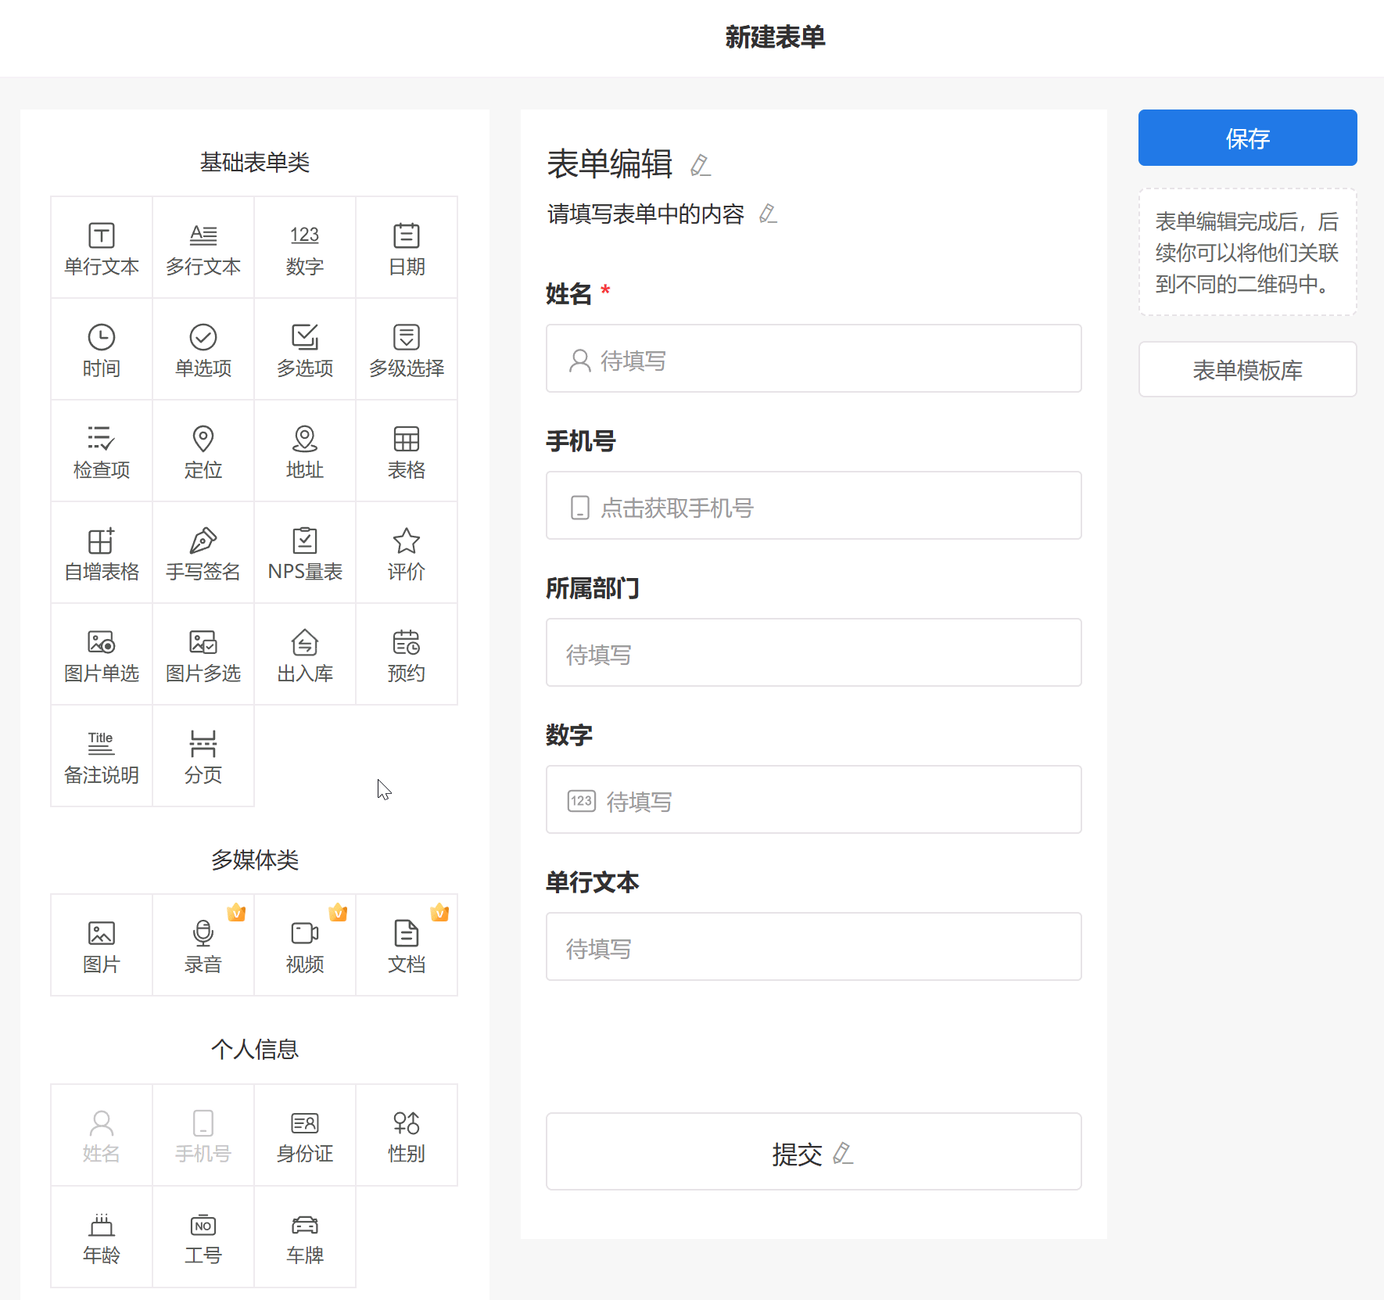The width and height of the screenshot is (1384, 1300).
Task: Edit the form title with pencil icon
Action: pyautogui.click(x=701, y=166)
